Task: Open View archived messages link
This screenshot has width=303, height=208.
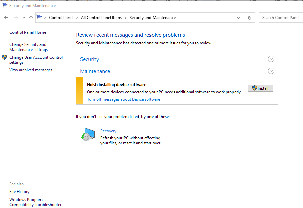Action: (31, 70)
